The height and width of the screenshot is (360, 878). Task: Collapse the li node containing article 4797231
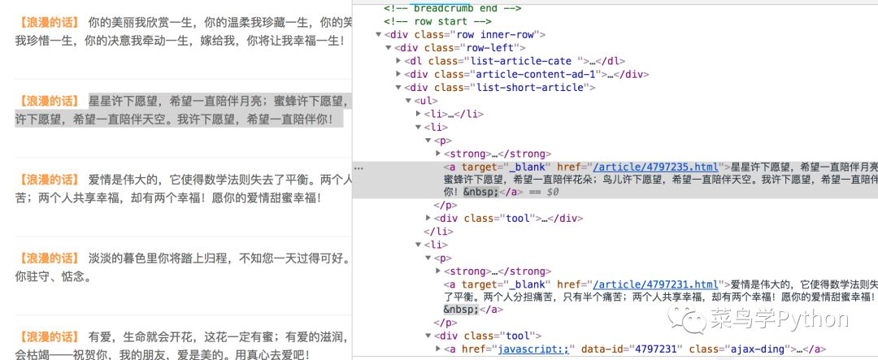pos(419,245)
